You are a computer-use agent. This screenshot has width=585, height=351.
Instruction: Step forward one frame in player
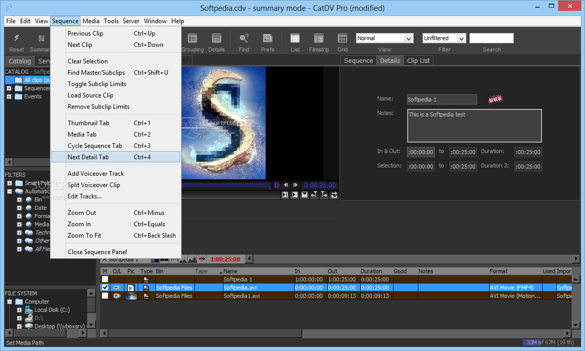296,185
